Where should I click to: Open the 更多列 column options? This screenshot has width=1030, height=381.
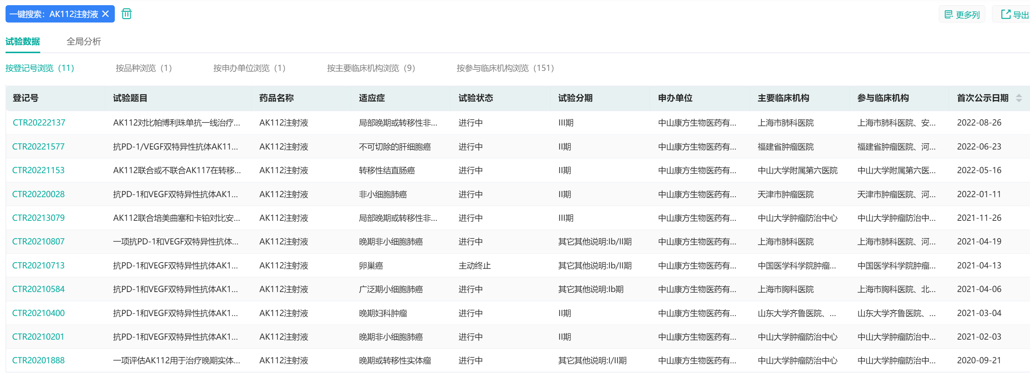click(962, 14)
